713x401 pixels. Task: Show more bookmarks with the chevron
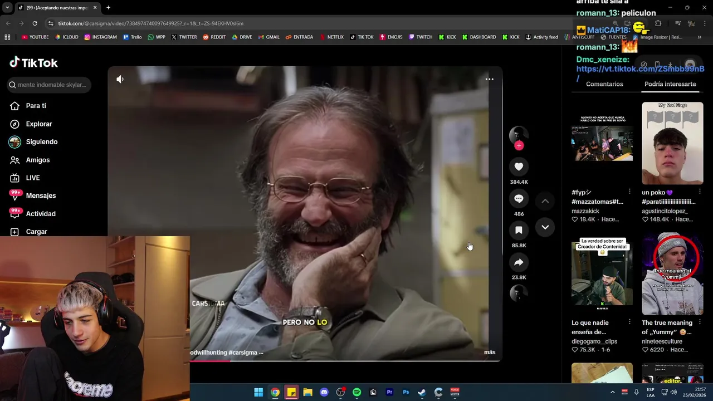700,37
